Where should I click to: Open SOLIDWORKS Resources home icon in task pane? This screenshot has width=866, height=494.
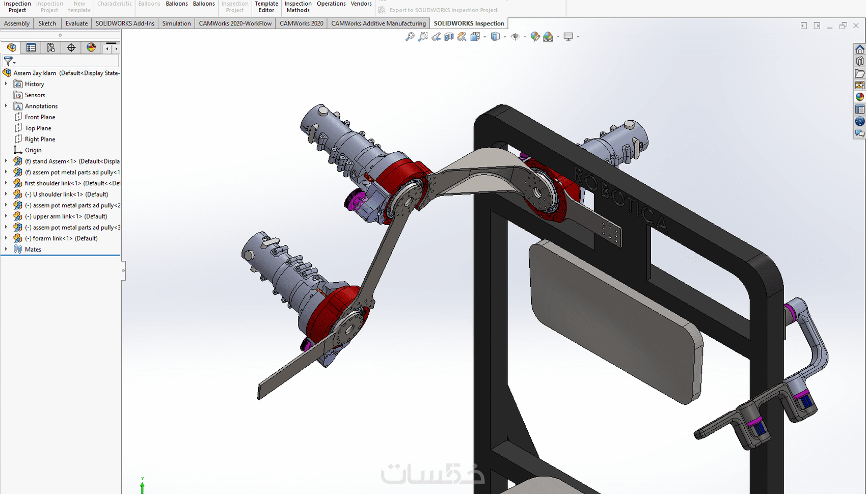click(860, 49)
